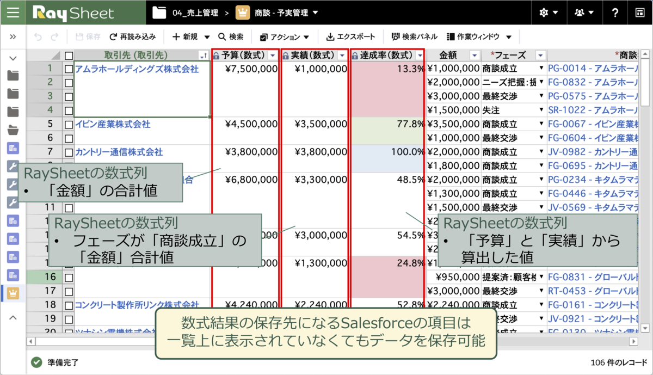Click the horizontal scrollbar right arrow

coord(633,341)
